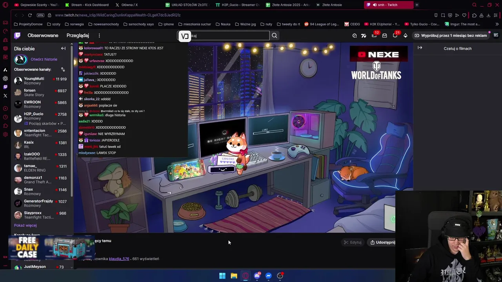The height and width of the screenshot is (282, 502).
Task: Switch to Gejowskie Szanty YouTube tab
Action: [36, 5]
